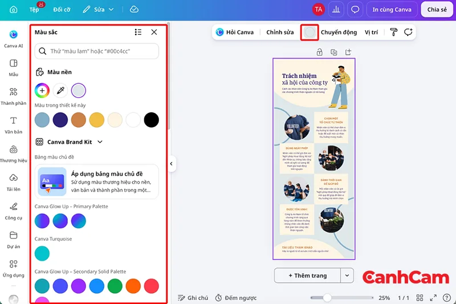Select the eyedropper color picker

pos(60,91)
